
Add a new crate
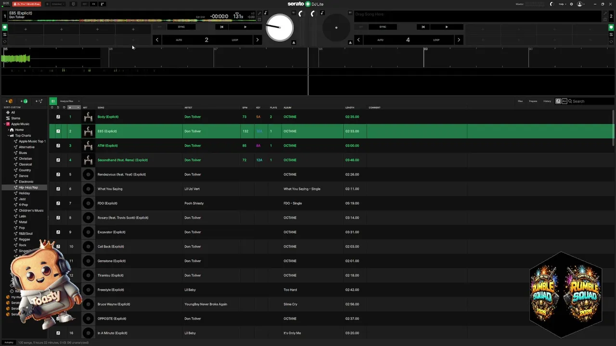click(9, 101)
